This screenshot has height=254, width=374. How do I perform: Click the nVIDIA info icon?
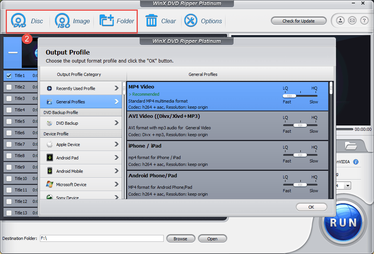point(356,162)
